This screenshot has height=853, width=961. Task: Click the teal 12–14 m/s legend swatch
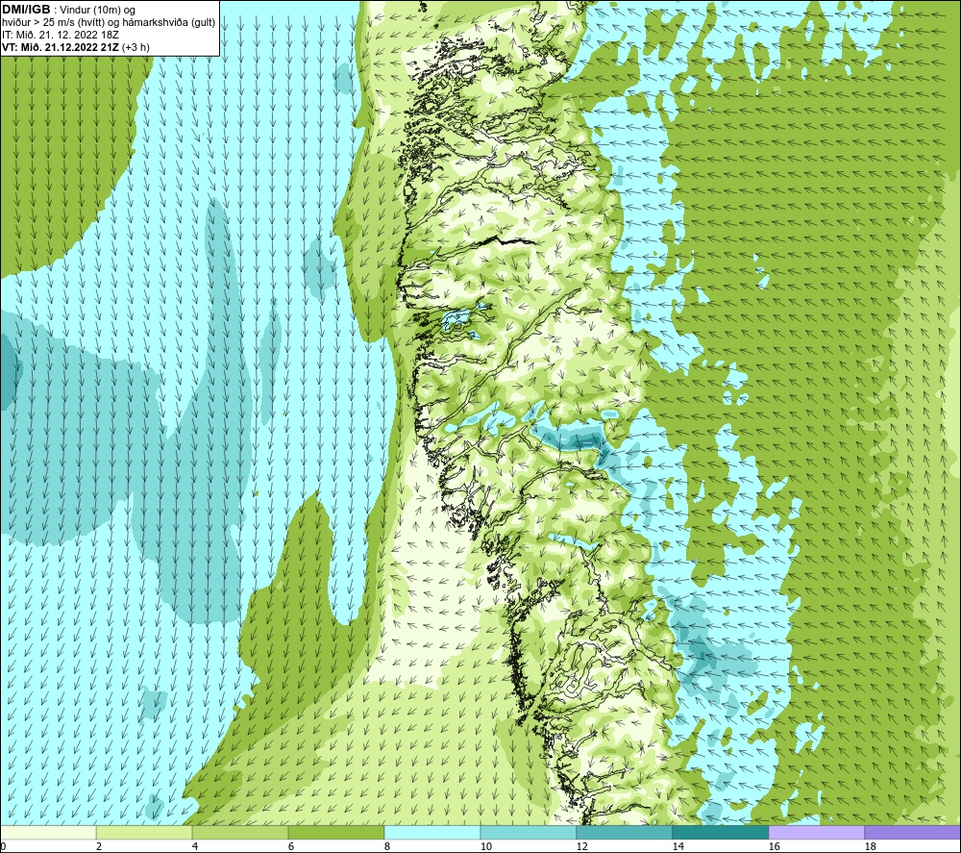pos(624,833)
